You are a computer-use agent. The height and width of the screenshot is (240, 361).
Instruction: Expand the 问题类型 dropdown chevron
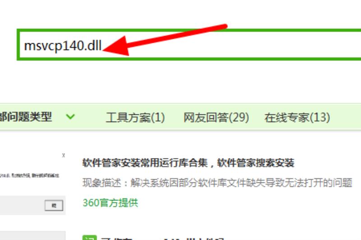point(70,117)
